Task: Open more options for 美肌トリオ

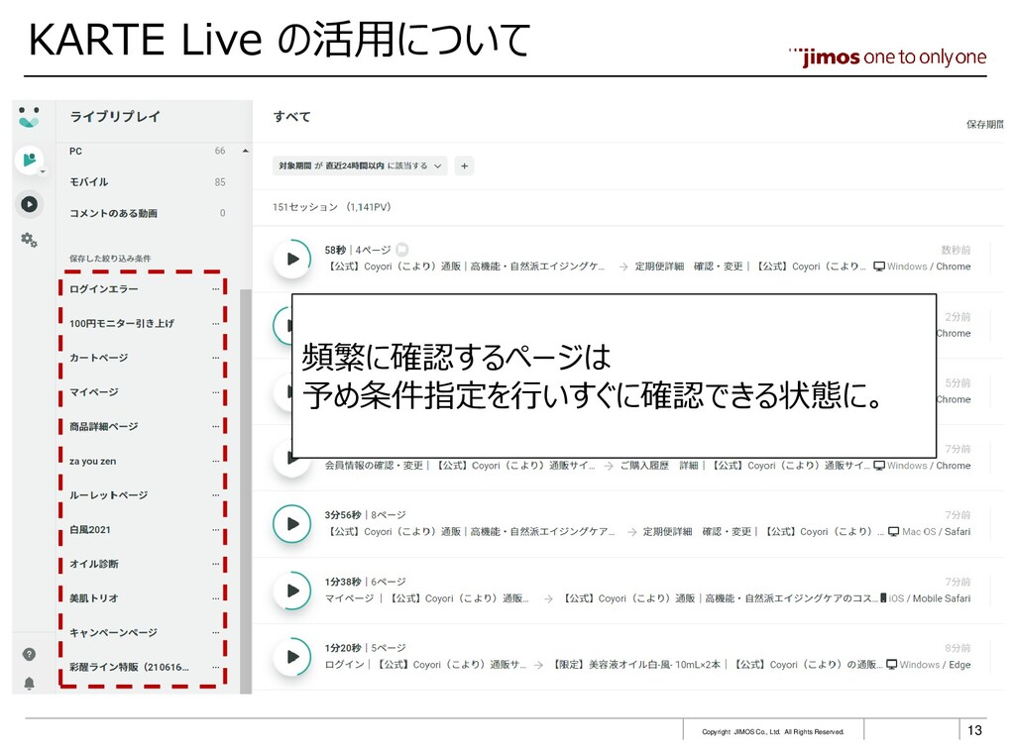Action: (215, 598)
